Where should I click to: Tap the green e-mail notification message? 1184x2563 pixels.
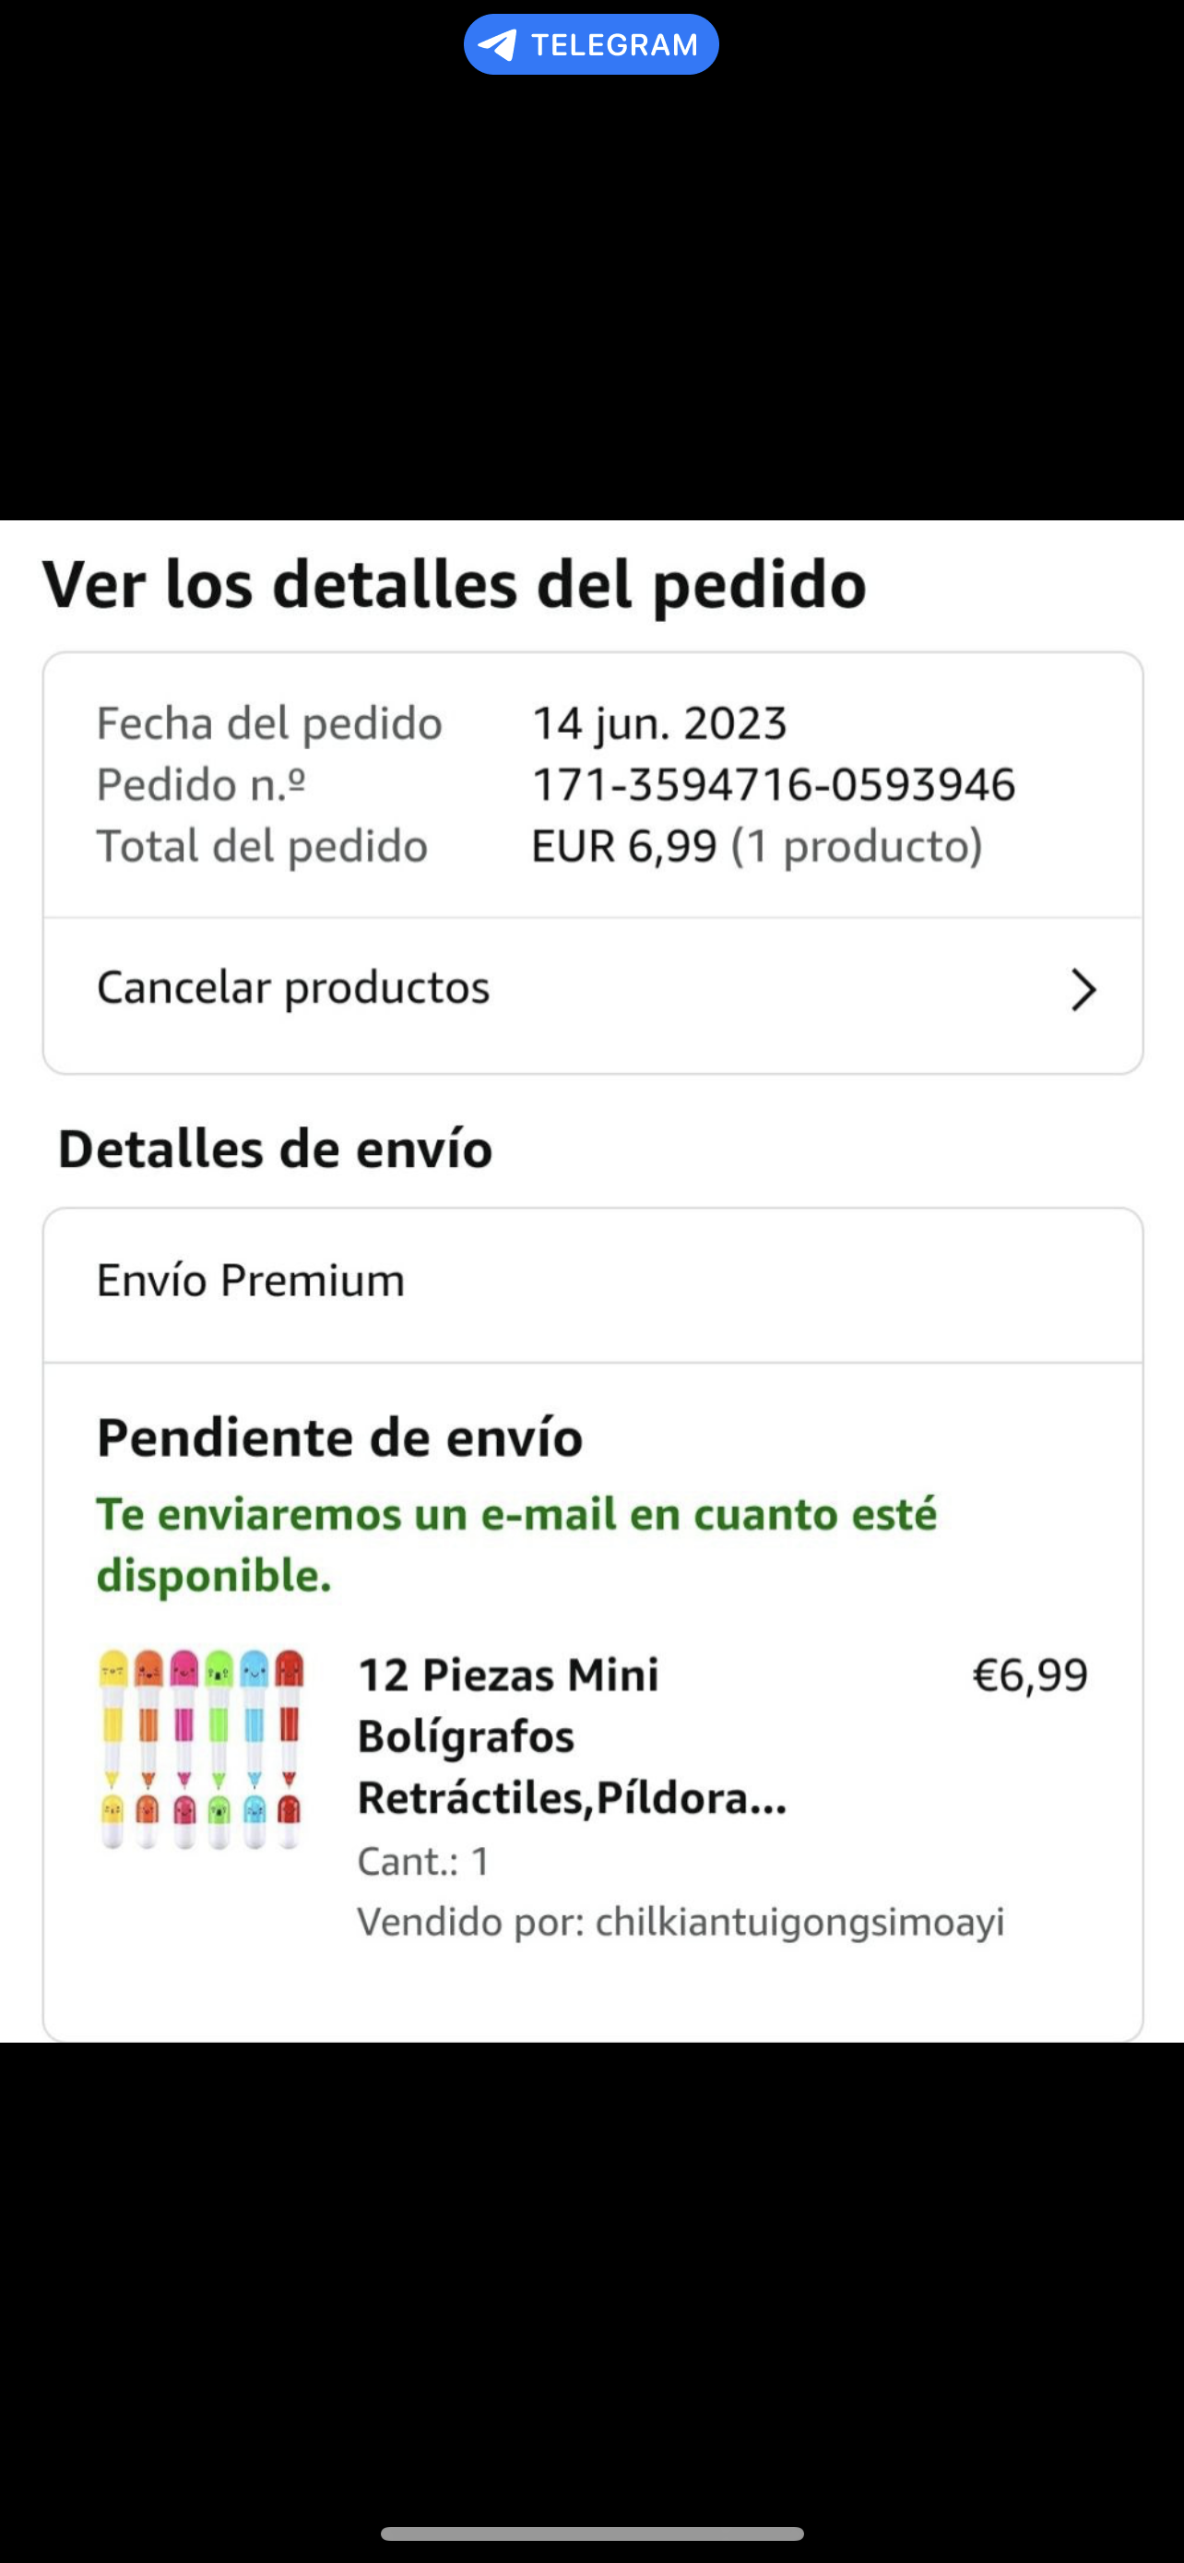tap(516, 1545)
